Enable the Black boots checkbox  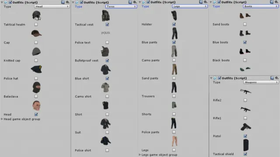click(x=245, y=60)
